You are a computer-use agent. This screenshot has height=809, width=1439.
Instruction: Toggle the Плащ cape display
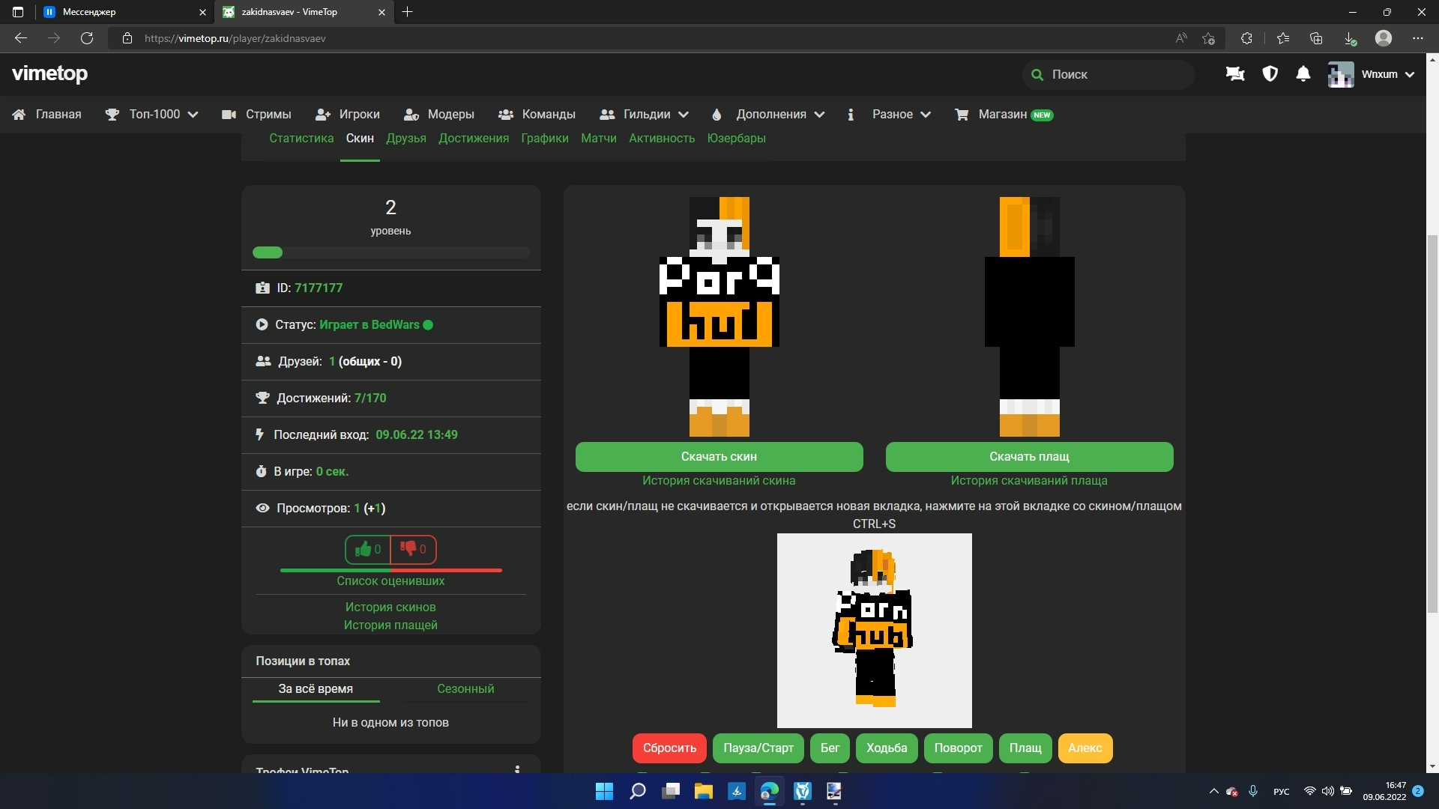coord(1025,748)
